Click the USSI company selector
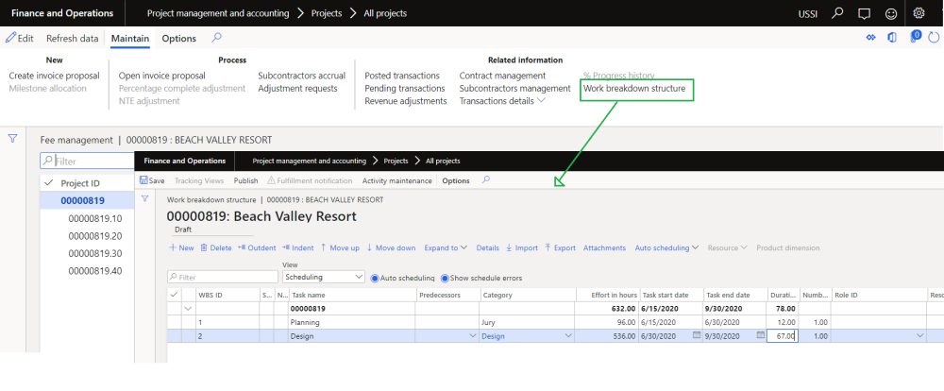Screen dimensions: 944x391 pos(807,12)
